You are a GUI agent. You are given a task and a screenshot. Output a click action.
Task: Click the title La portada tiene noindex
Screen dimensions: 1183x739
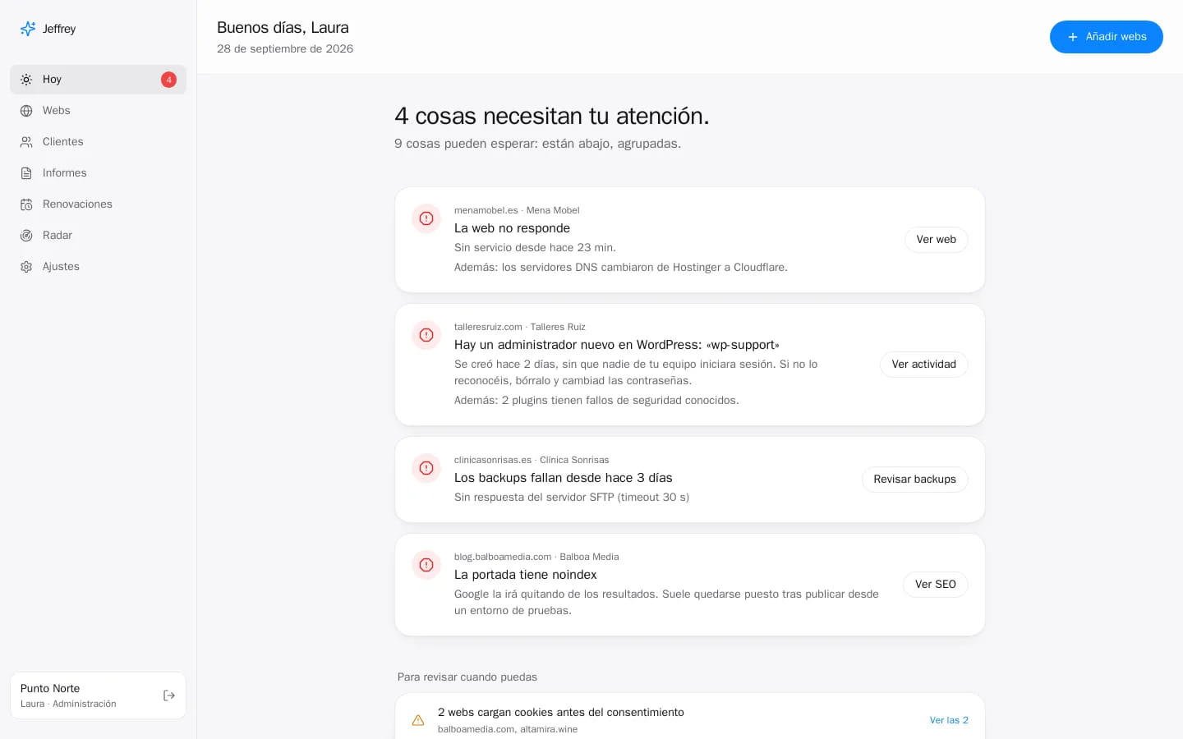[526, 575]
